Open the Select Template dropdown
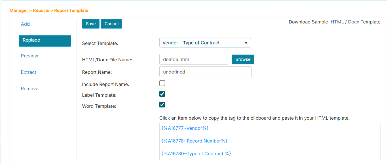The height and width of the screenshot is (164, 387). 205,42
